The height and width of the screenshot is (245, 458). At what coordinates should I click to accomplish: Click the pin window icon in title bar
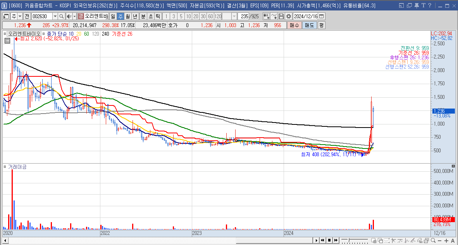(x=417, y=5)
